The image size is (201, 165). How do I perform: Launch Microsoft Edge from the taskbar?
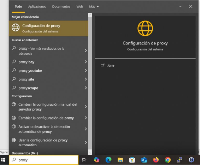[x=108, y=160]
